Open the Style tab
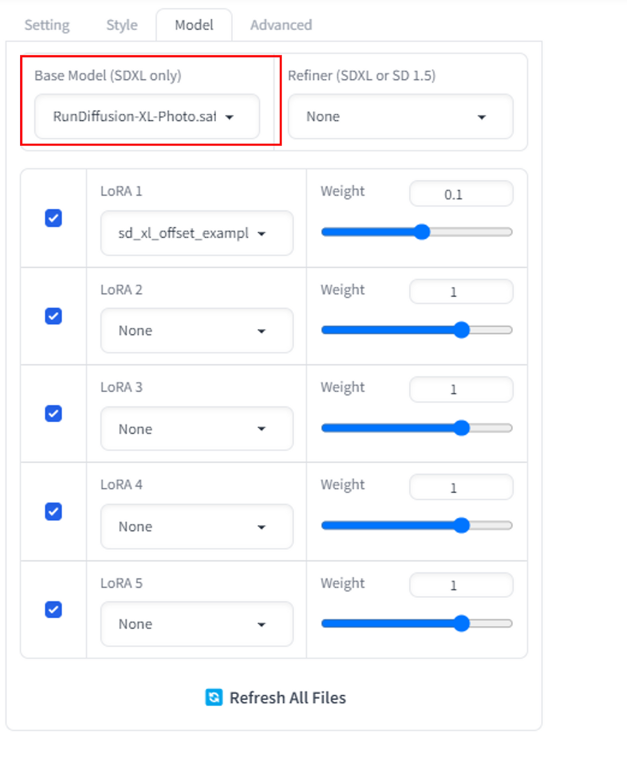Viewport: 627px width, 758px height. (x=122, y=25)
